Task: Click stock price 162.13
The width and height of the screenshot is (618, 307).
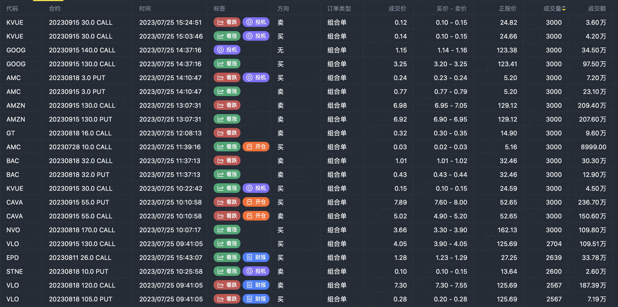Action: pos(507,230)
